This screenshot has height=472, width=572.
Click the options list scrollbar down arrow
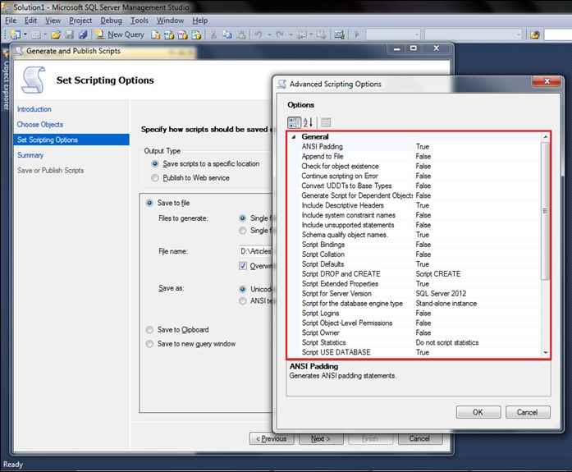546,352
